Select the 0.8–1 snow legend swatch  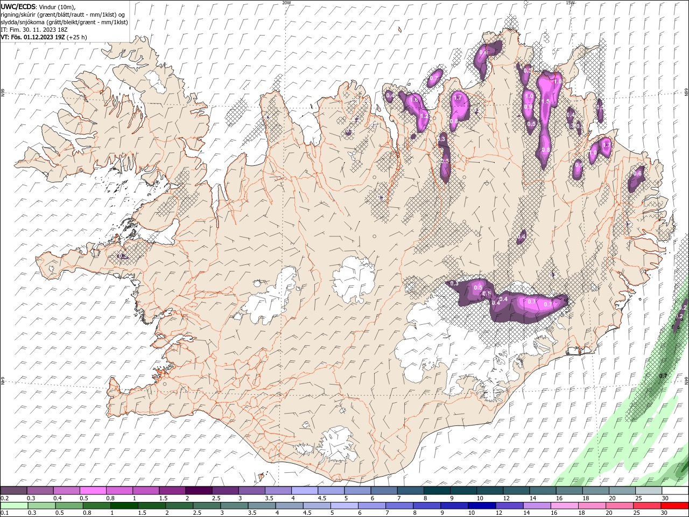pyautogui.click(x=119, y=491)
